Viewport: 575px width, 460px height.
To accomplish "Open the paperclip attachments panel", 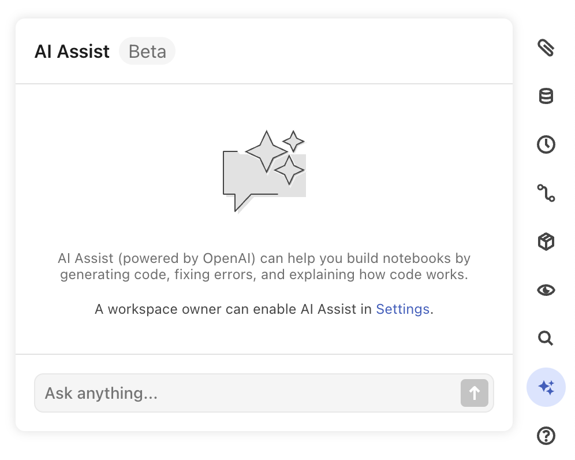I will (x=546, y=49).
